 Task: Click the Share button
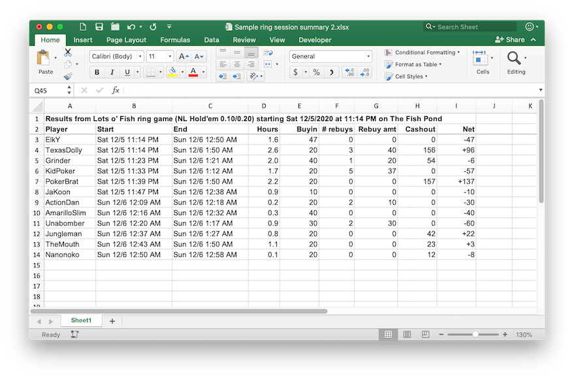click(x=511, y=40)
